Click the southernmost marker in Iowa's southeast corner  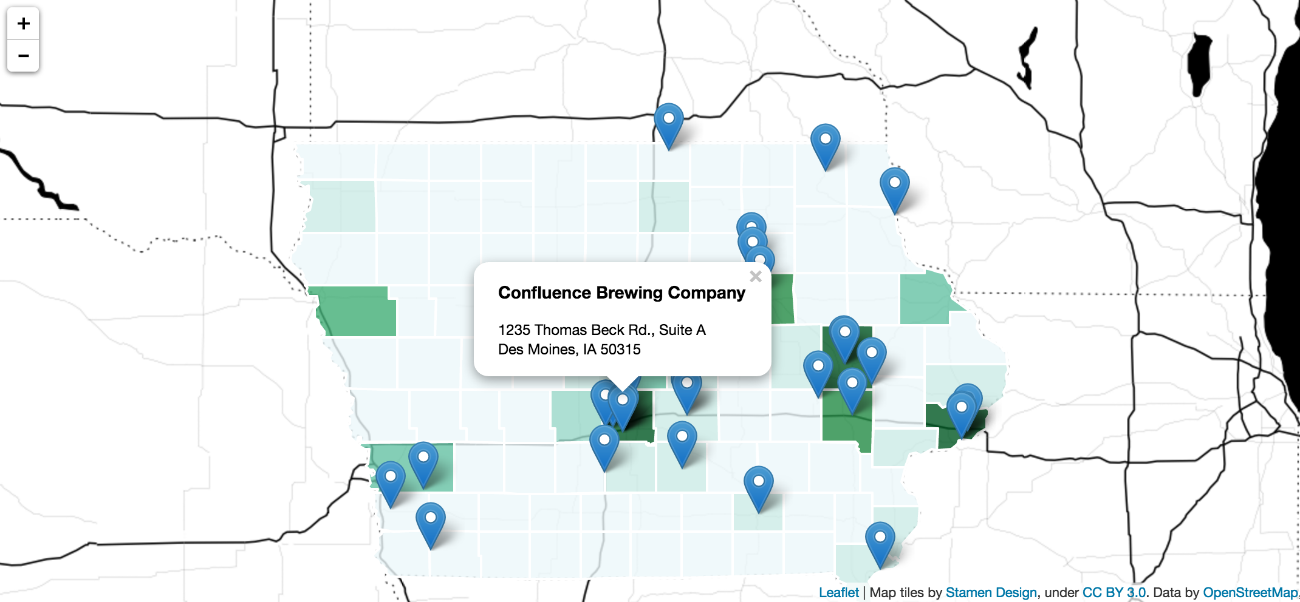pyautogui.click(x=880, y=541)
